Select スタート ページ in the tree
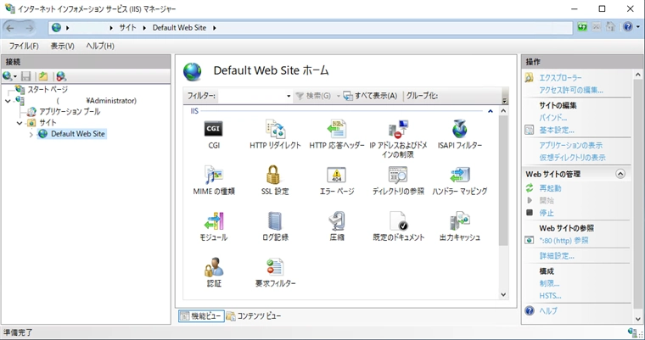Image resolution: width=645 pixels, height=340 pixels. click(48, 89)
